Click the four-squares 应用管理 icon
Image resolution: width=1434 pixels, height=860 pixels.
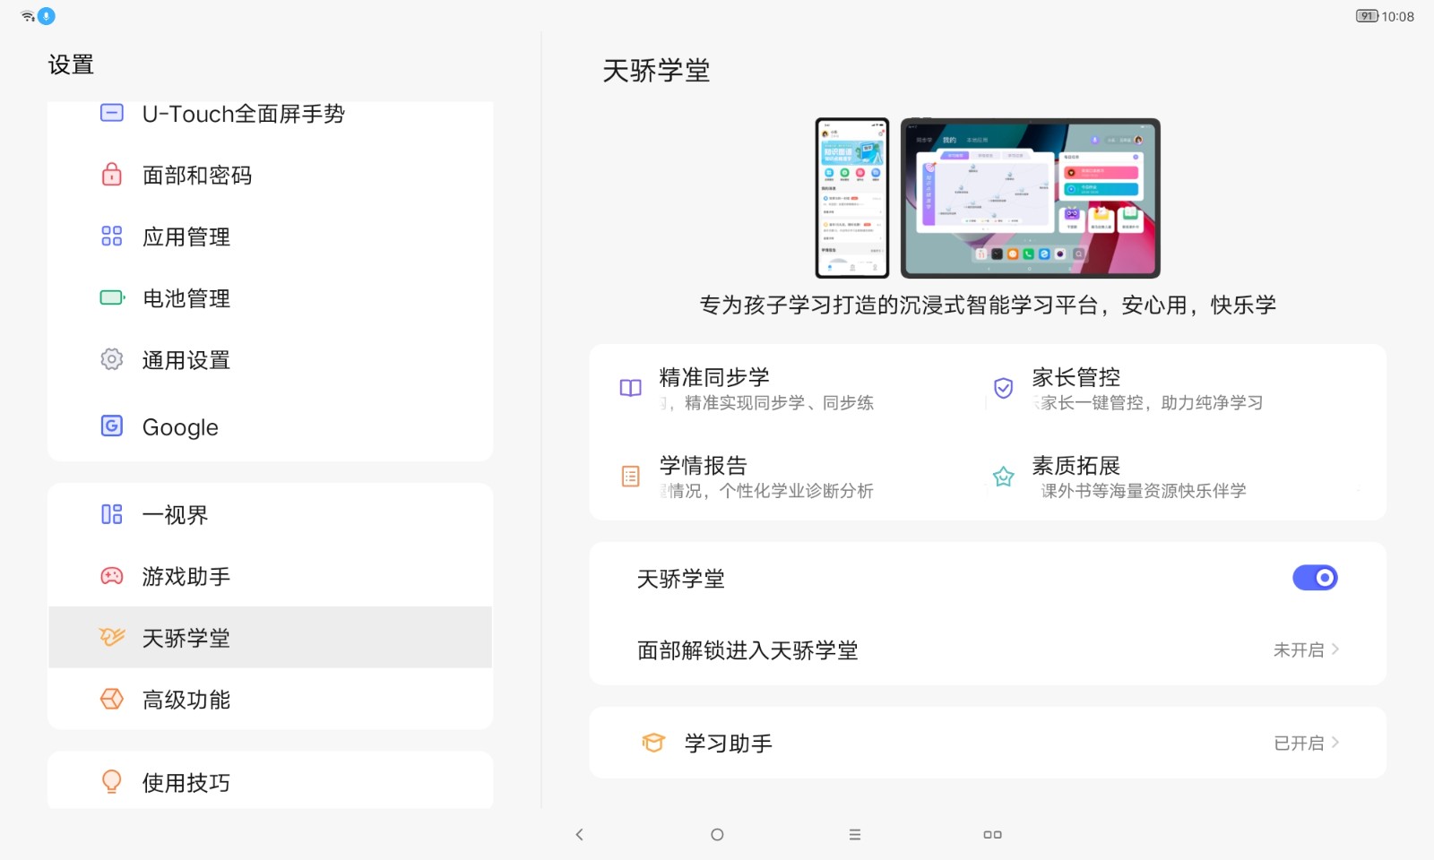(x=112, y=236)
